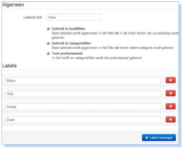Select the Labels section heading
184x150 pixels.
[x=9, y=66]
